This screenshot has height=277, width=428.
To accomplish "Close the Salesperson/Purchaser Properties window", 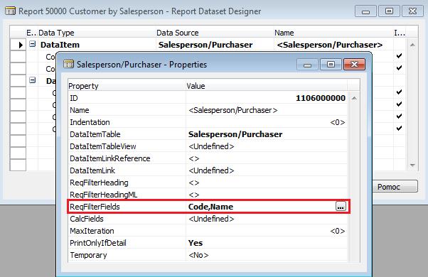I will [x=354, y=65].
